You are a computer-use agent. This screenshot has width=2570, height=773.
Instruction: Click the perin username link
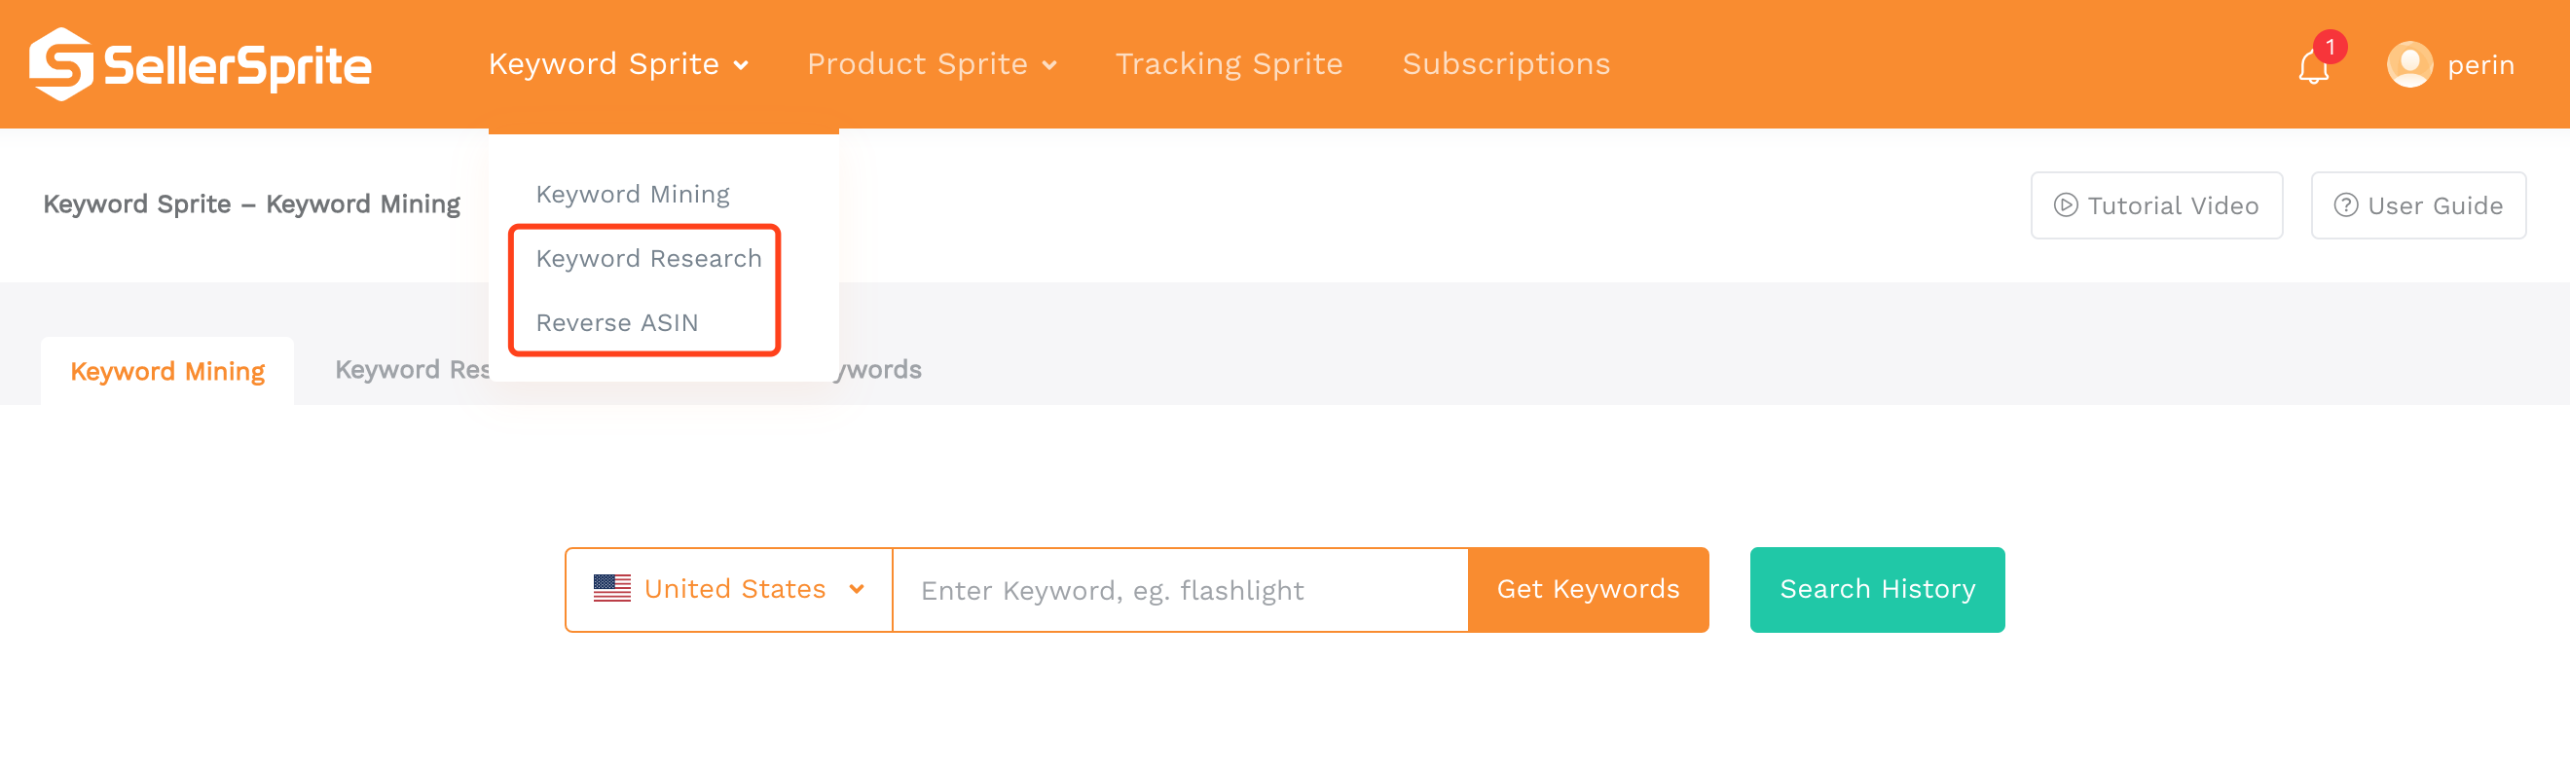(x=2480, y=66)
